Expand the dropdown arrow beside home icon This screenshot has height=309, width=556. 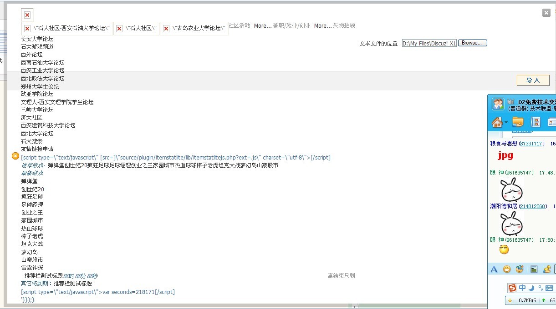point(506,123)
